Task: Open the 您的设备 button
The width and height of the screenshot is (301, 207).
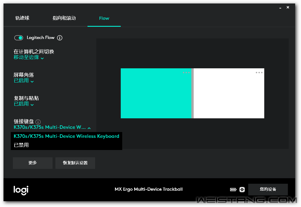Action: coord(268,189)
